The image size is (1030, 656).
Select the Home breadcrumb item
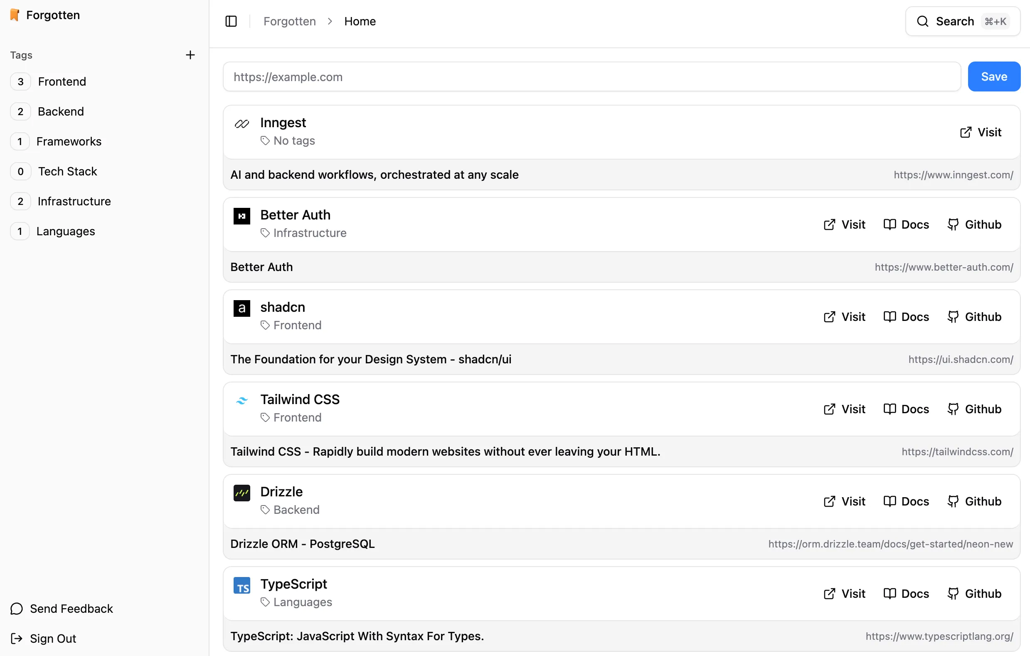(x=360, y=21)
